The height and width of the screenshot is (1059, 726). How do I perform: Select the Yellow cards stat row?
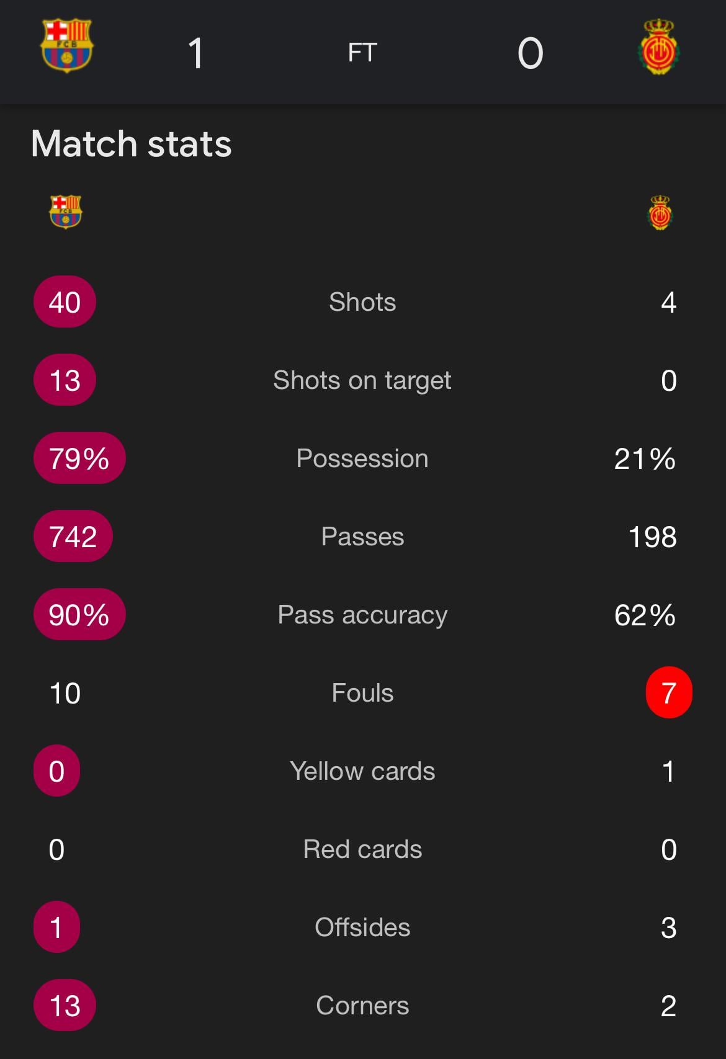pyautogui.click(x=363, y=771)
